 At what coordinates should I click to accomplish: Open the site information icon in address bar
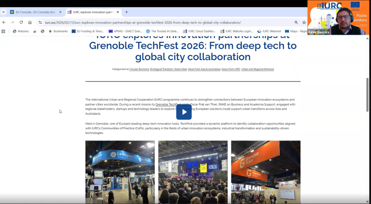(40, 22)
